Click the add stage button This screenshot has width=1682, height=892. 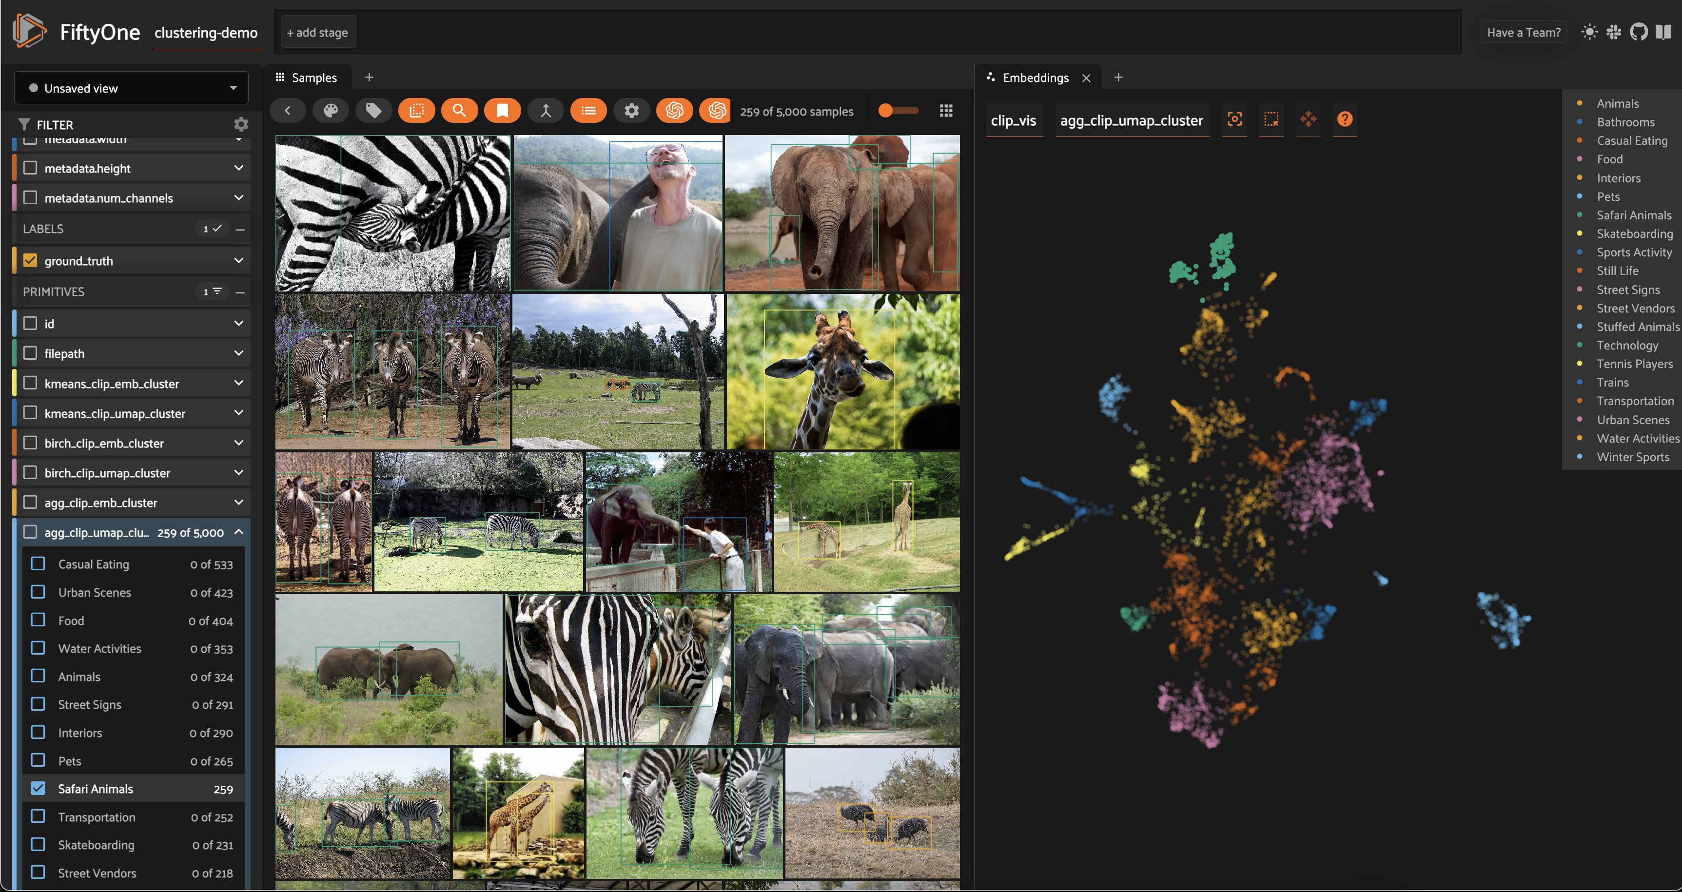317,33
